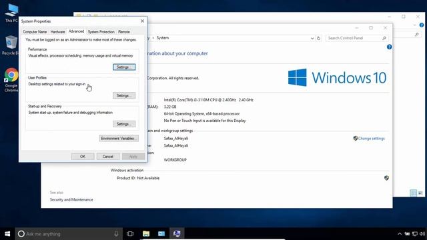Click the search magnifier in Control Panel

tap(384, 38)
